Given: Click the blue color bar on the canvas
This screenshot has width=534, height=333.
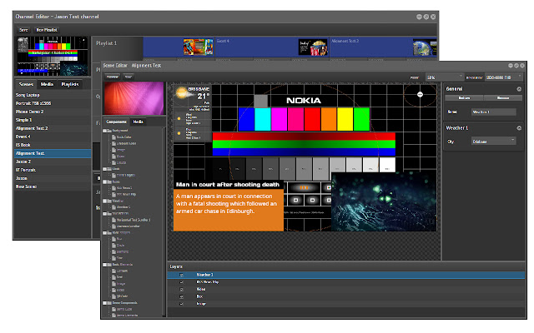Looking at the screenshot, I should (247, 119).
